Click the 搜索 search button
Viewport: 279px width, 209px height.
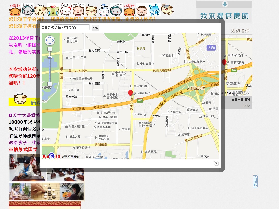coord(95,28)
